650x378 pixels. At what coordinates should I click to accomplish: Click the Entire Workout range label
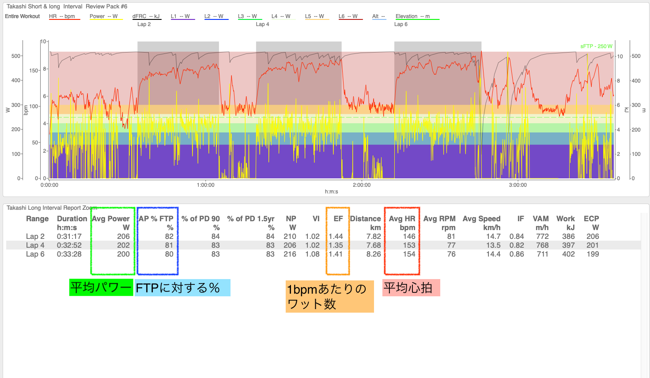(23, 16)
